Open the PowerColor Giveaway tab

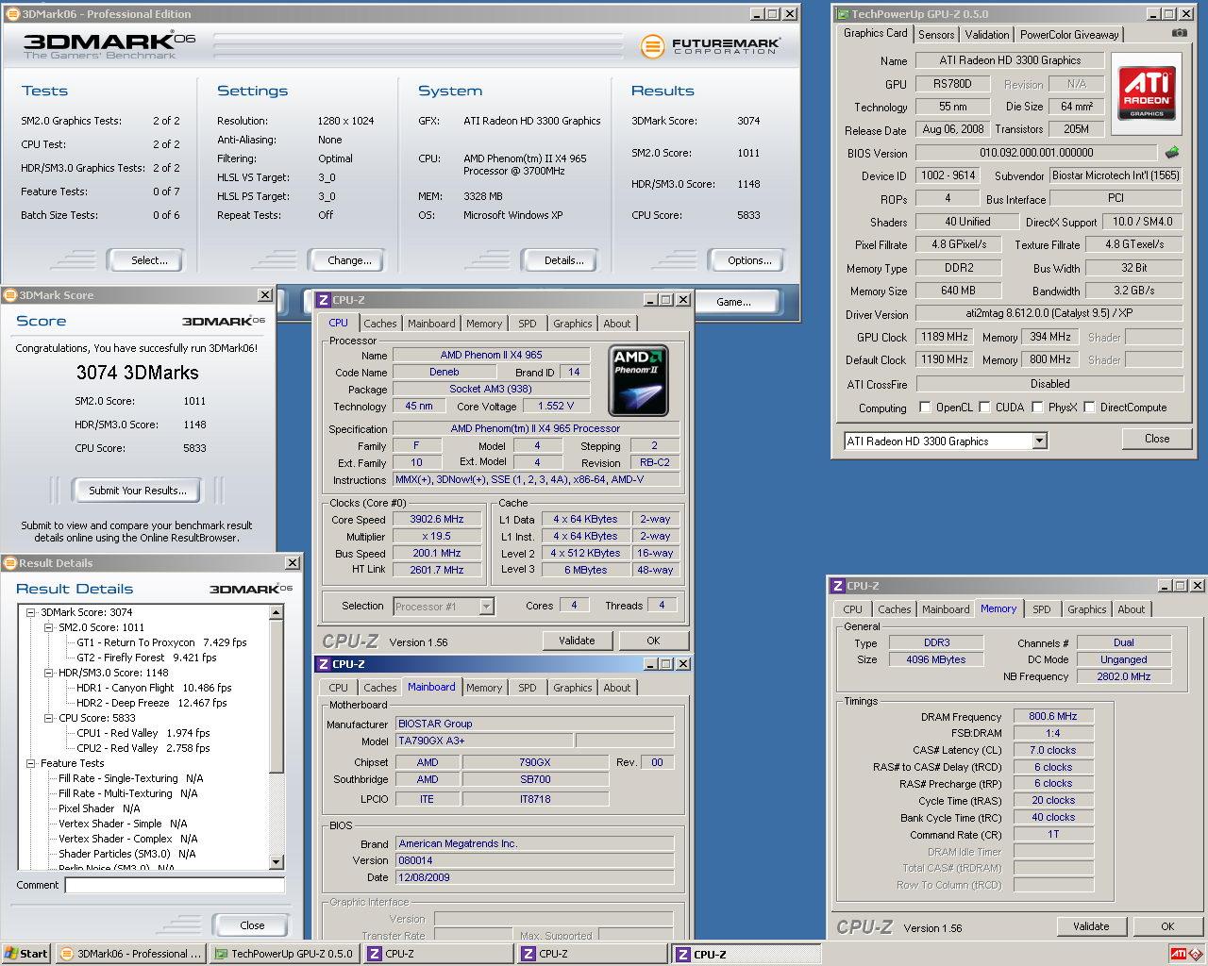(x=1069, y=34)
